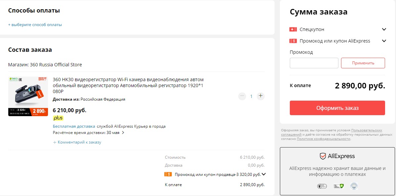Click inside the Промокод input field

pyautogui.click(x=314, y=63)
